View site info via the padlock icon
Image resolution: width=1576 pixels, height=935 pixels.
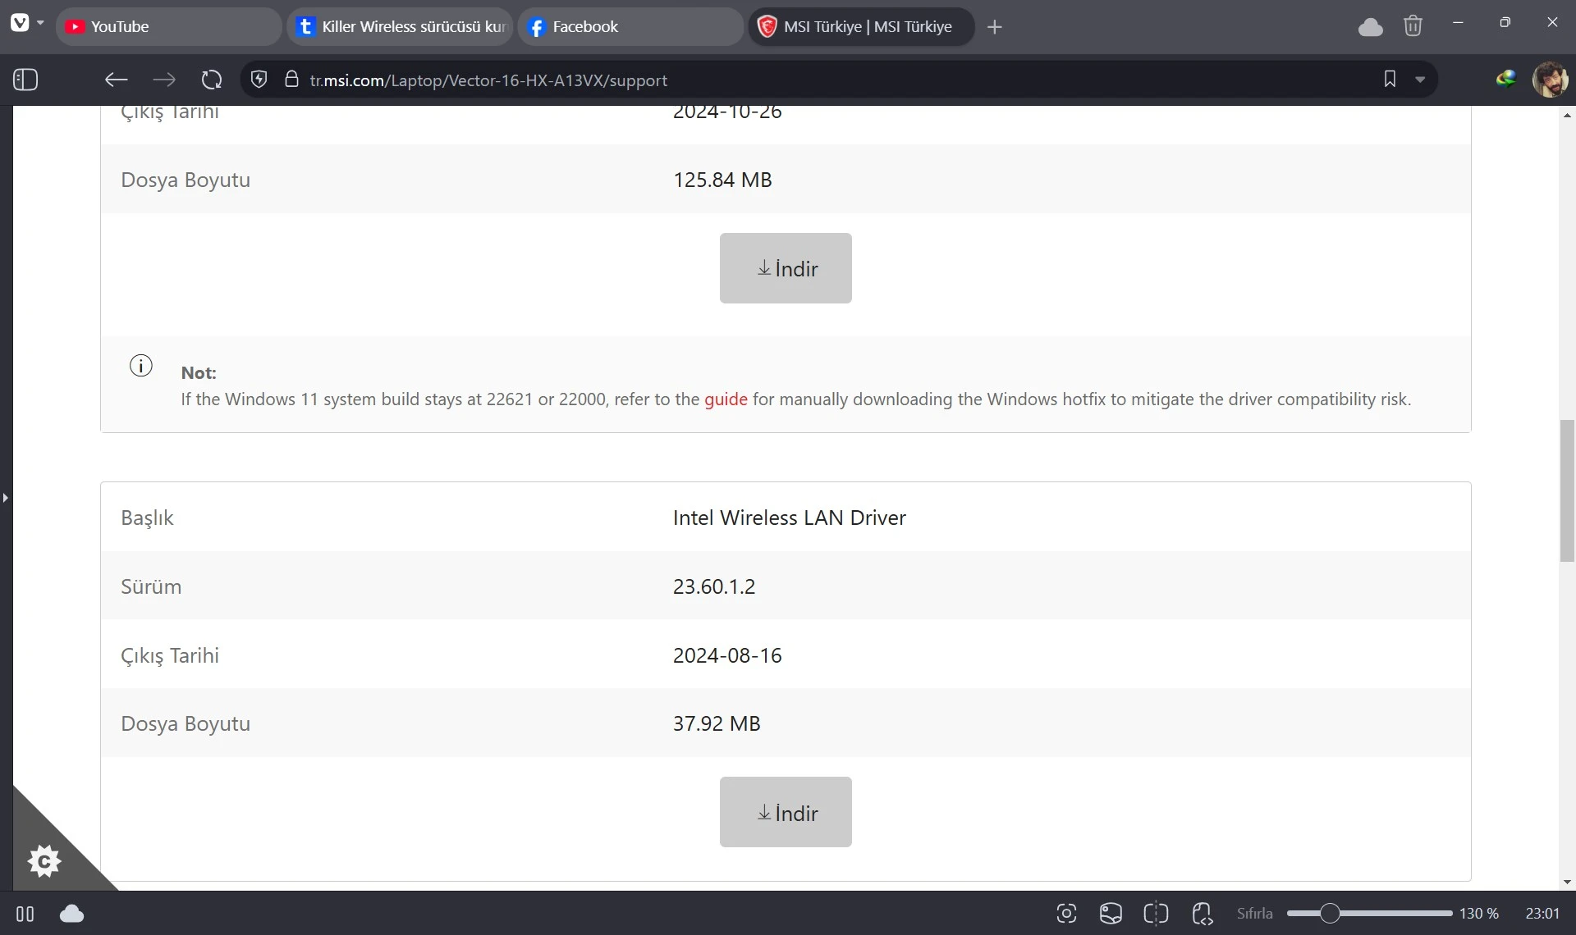tap(291, 80)
